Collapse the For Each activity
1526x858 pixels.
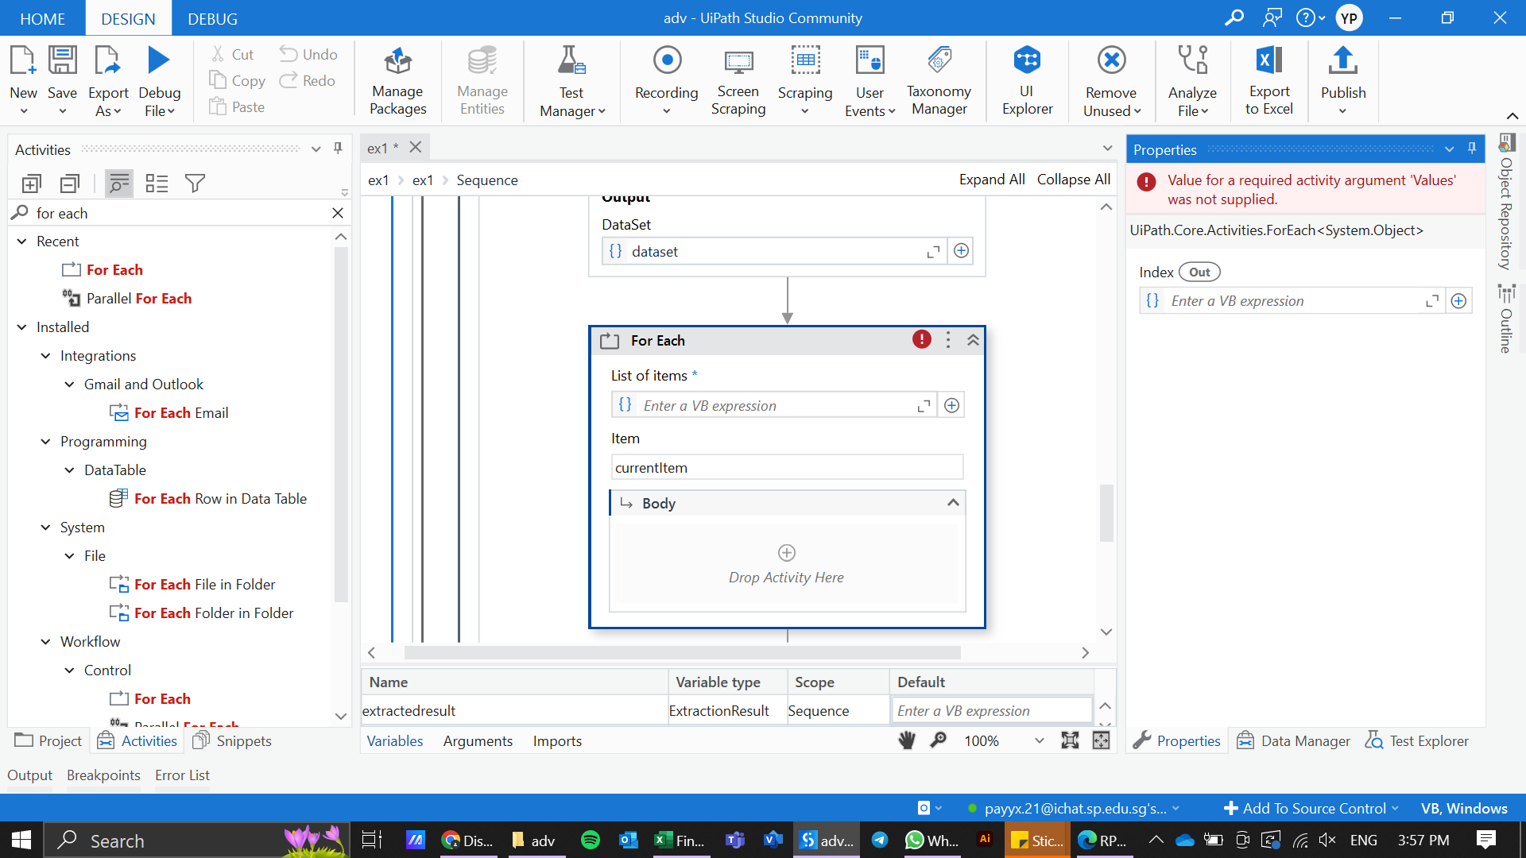(973, 340)
